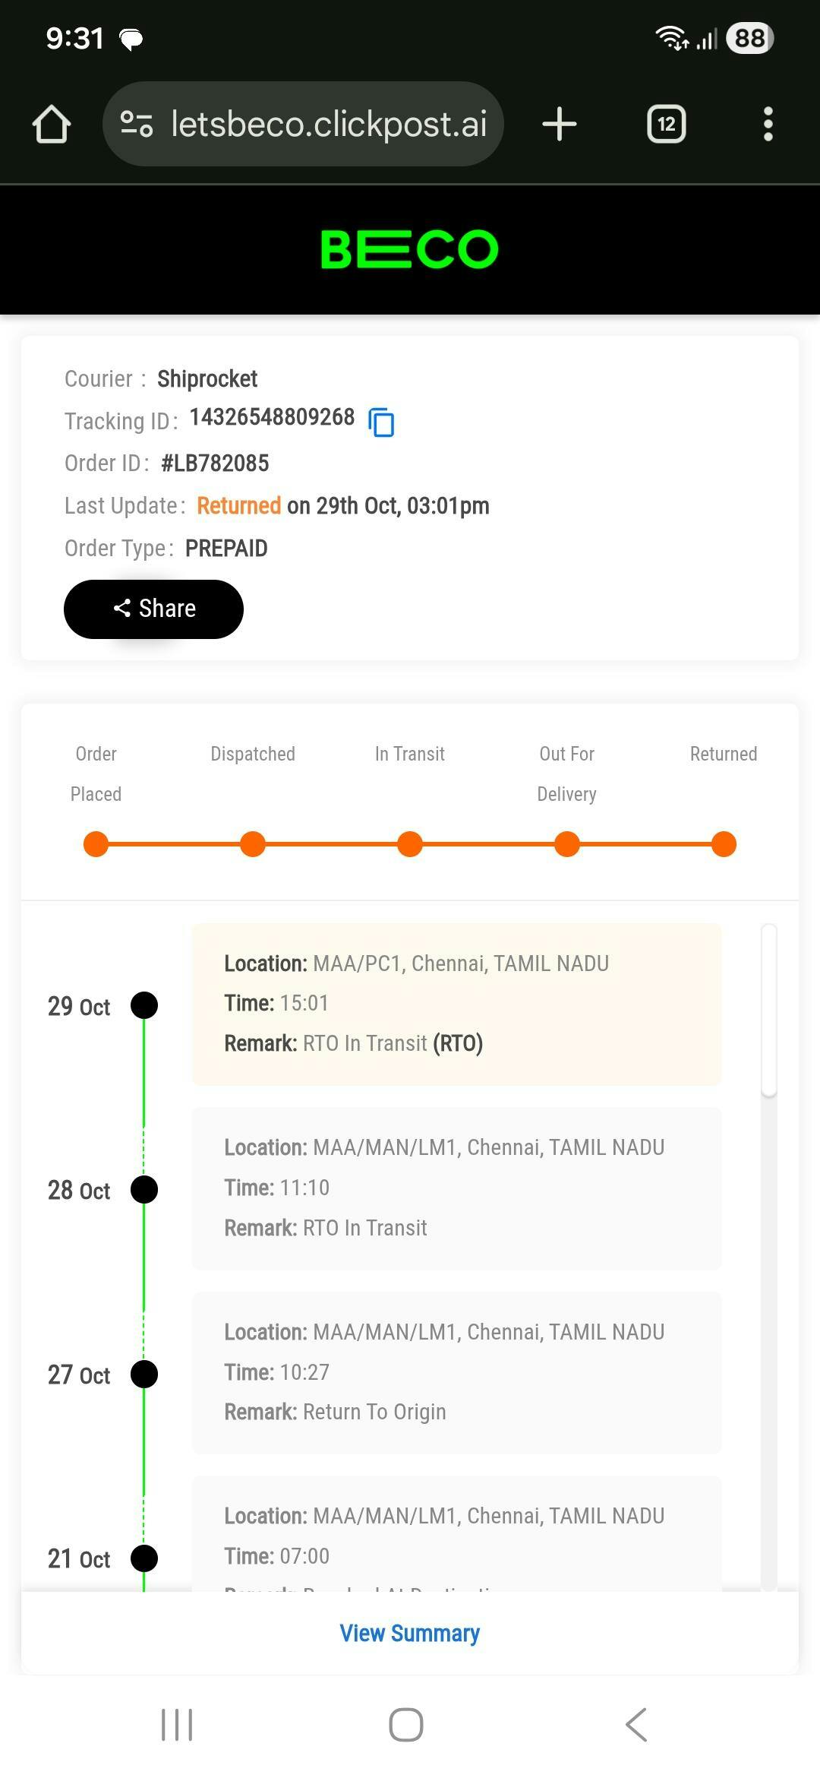The width and height of the screenshot is (820, 1778).
Task: Open a new tab with plus icon
Action: [x=560, y=124]
